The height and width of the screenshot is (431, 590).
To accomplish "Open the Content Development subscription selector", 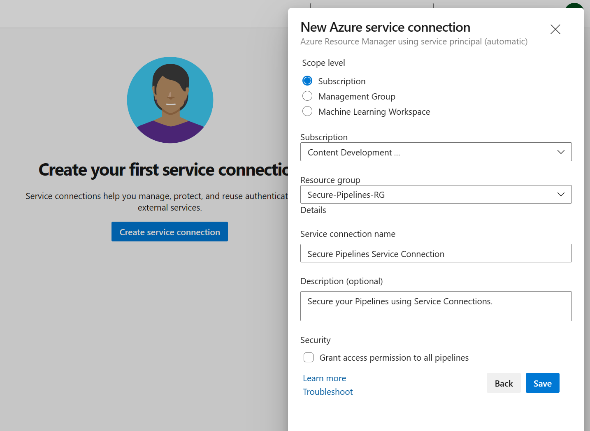I will [x=436, y=152].
